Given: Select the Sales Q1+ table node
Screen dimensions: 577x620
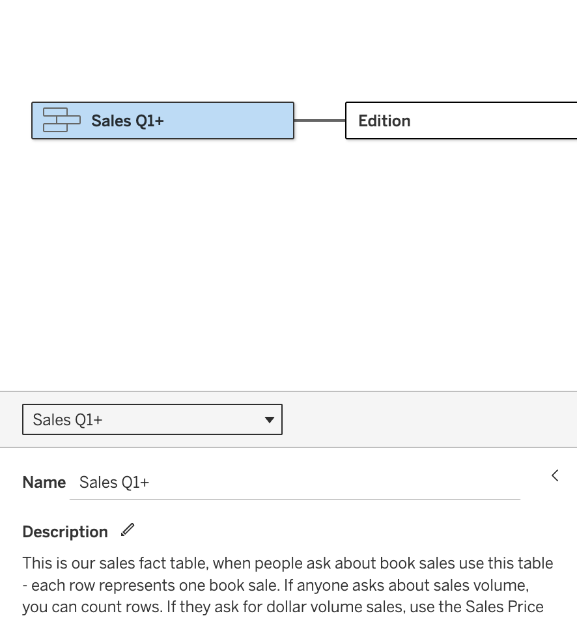Looking at the screenshot, I should (163, 120).
